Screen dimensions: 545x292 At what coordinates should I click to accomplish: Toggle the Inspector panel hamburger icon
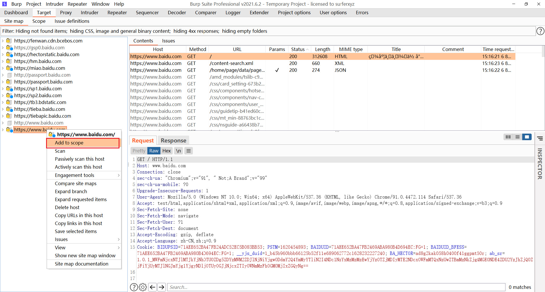(x=540, y=138)
